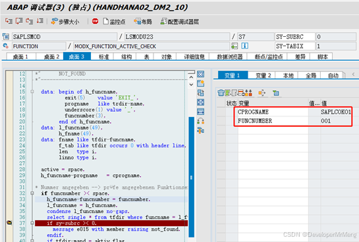Click the full-screen tool icon beside source pane
This screenshot has width=359, height=242.
pos(200,103)
